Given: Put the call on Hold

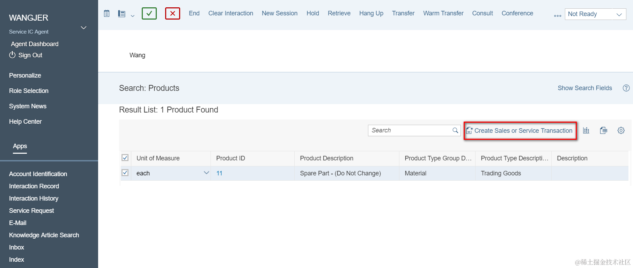Looking at the screenshot, I should click(313, 13).
